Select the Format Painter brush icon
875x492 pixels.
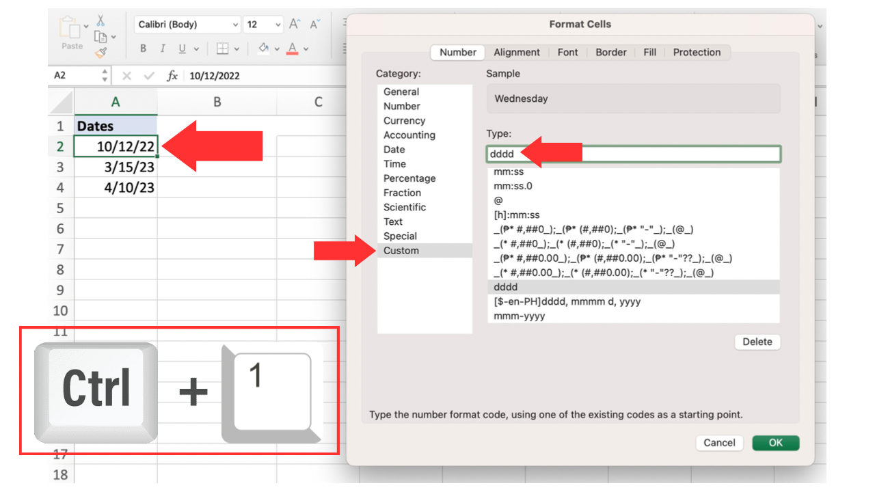click(101, 52)
